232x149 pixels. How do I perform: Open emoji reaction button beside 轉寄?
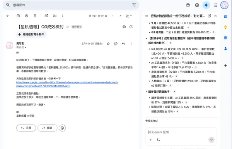[x=62, y=128]
